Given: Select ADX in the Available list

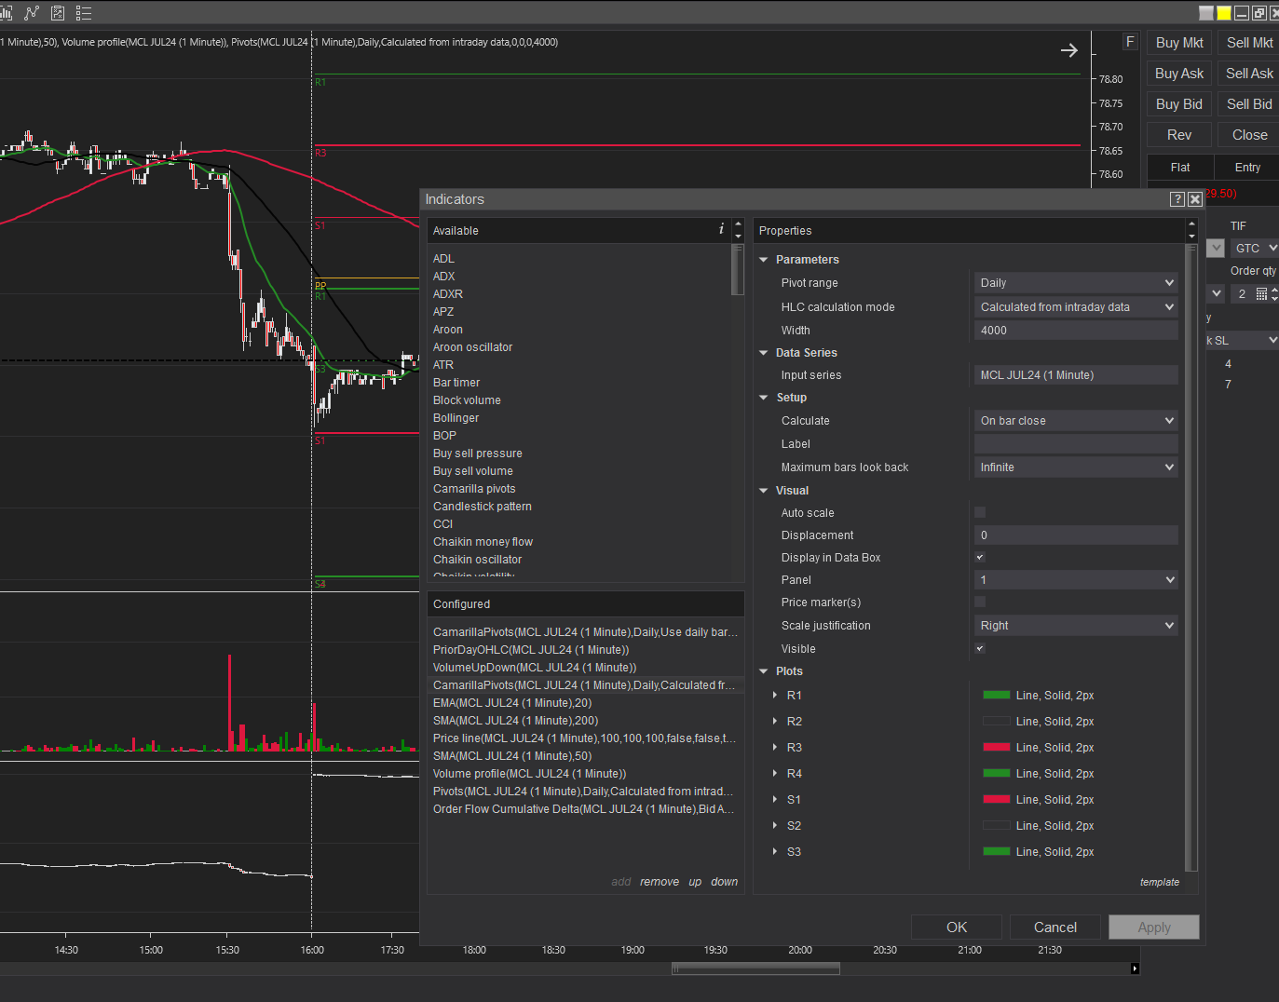Looking at the screenshot, I should tap(444, 277).
